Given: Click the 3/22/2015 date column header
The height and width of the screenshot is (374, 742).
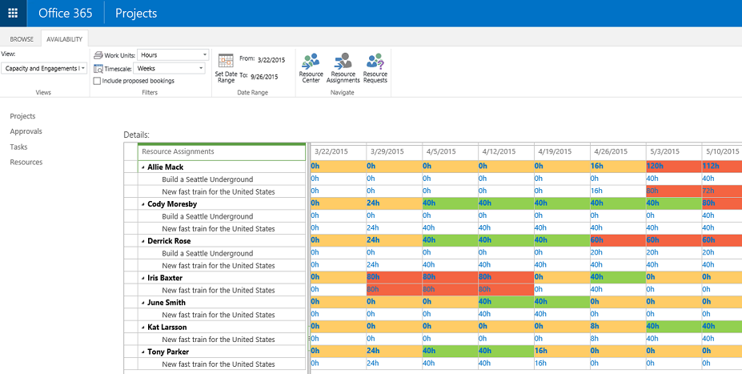Looking at the screenshot, I should 339,152.
